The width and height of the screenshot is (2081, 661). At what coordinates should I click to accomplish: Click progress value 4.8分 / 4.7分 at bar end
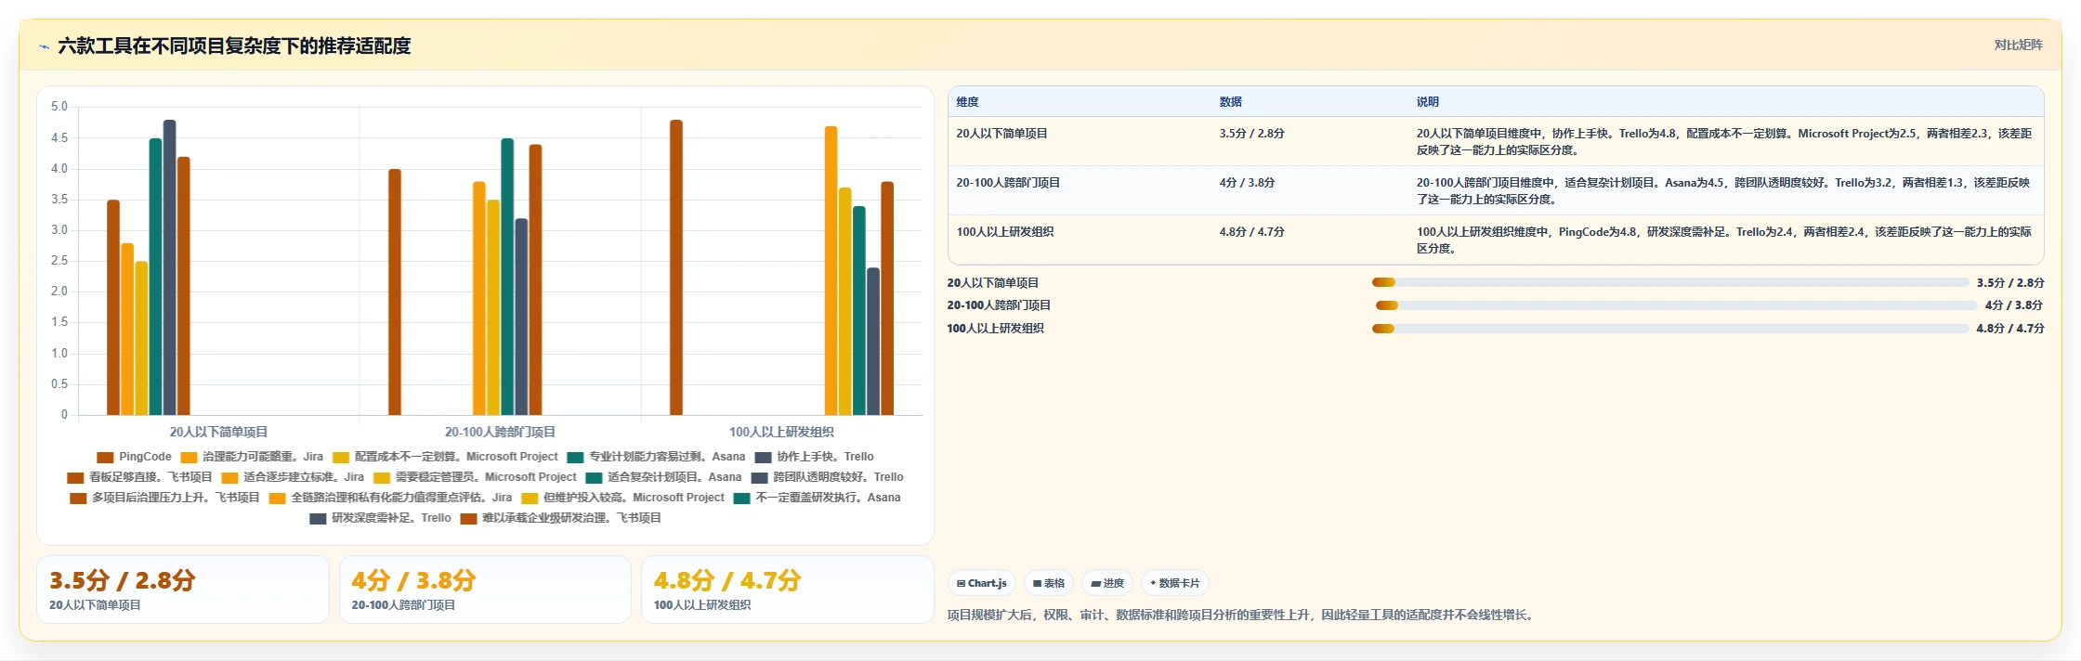click(x=2010, y=329)
